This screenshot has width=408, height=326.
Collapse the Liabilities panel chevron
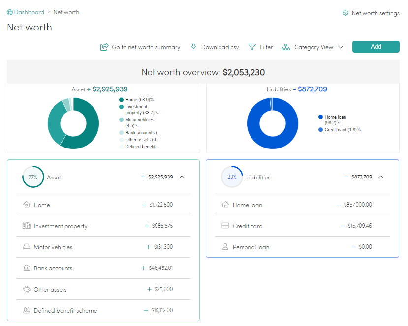click(x=380, y=177)
